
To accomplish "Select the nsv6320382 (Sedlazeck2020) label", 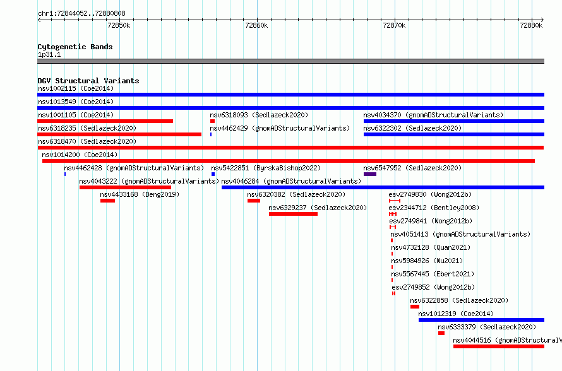I will [296, 194].
